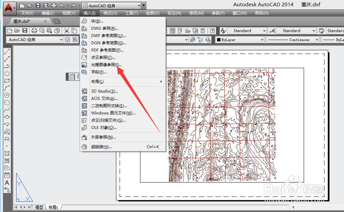Click the Save As icon in quick access bar
Viewport: 344px width, 212px height.
(x=46, y=6)
